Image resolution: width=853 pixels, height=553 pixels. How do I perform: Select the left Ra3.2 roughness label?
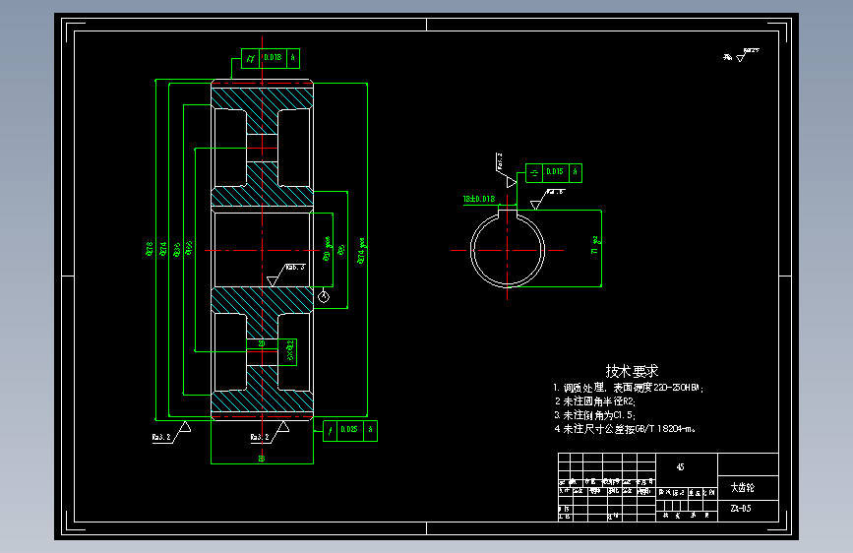[161, 437]
